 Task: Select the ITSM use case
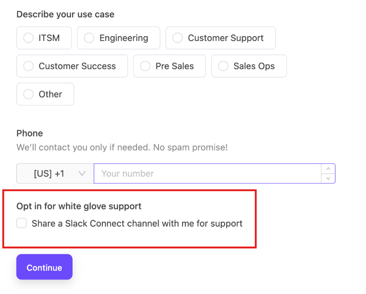pyautogui.click(x=44, y=38)
